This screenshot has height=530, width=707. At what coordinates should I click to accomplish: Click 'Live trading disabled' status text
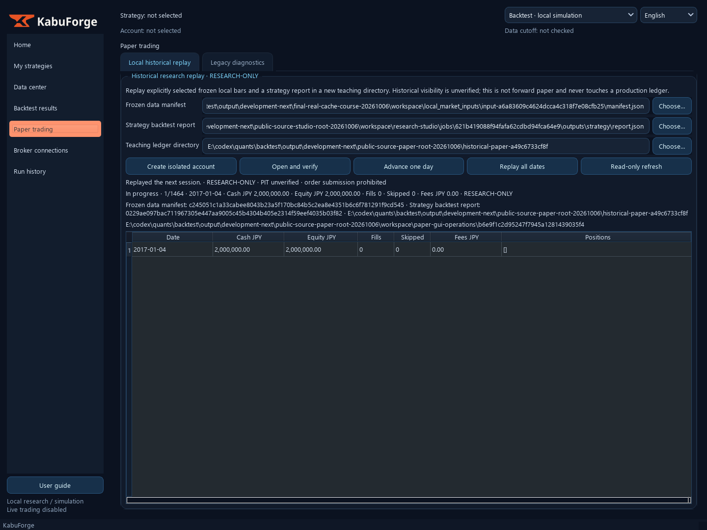(x=37, y=509)
